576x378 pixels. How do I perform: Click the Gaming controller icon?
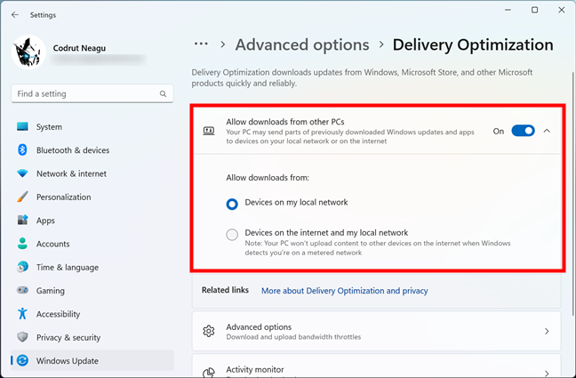tap(22, 291)
